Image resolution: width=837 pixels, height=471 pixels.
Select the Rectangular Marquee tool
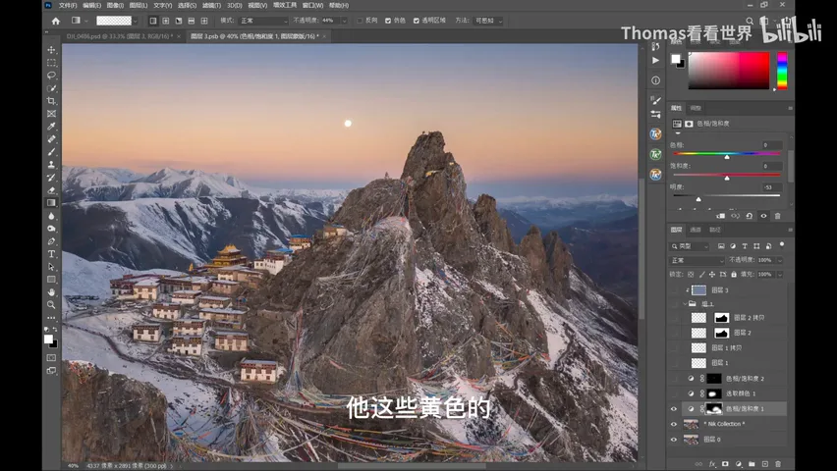coord(51,63)
